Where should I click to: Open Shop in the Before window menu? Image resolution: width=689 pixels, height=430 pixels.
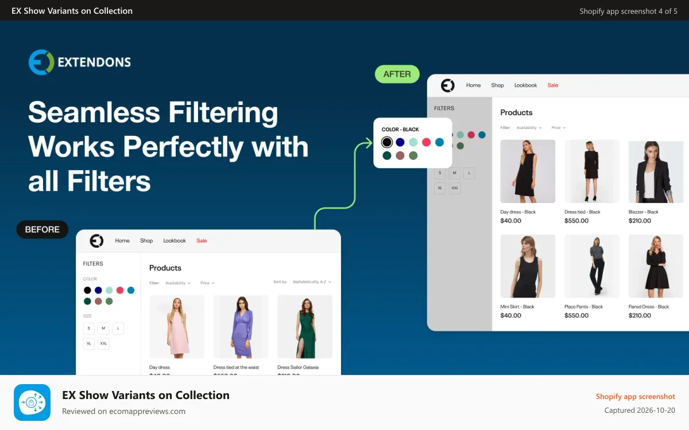[x=146, y=241]
